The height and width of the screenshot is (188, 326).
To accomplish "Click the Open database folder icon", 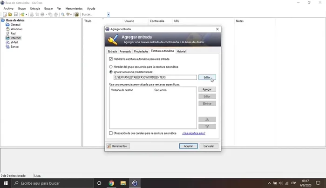I will point(10,14).
